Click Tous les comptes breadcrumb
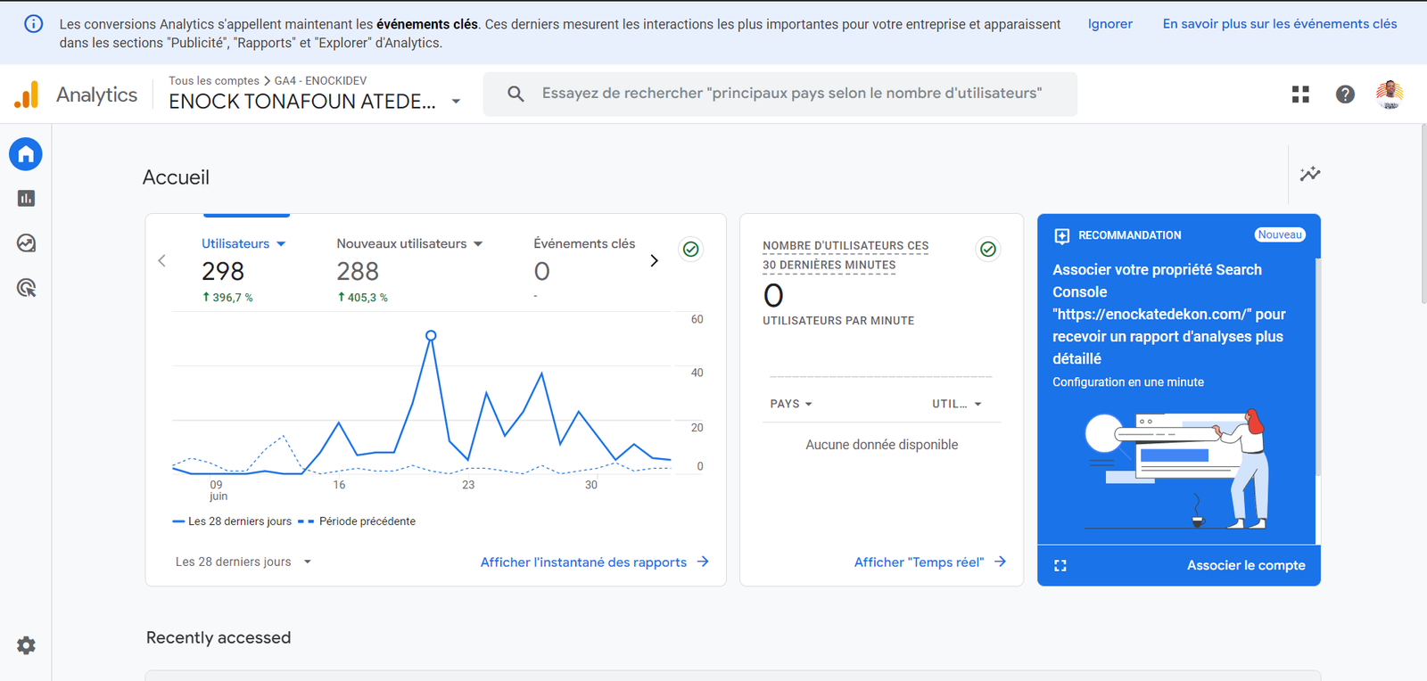 pos(214,80)
